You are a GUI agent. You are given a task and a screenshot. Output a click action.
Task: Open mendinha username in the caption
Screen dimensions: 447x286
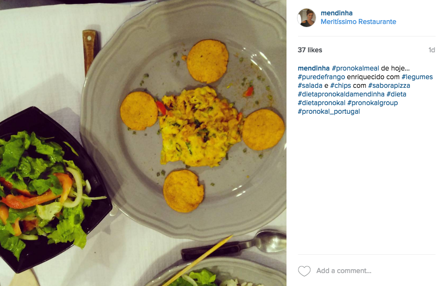(x=314, y=68)
